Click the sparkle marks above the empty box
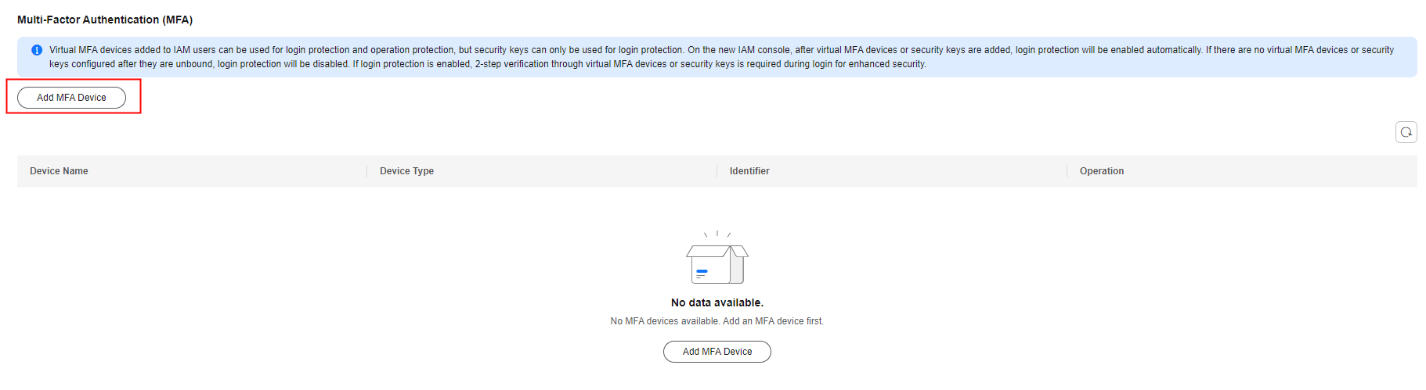1426x390 pixels. coord(717,234)
